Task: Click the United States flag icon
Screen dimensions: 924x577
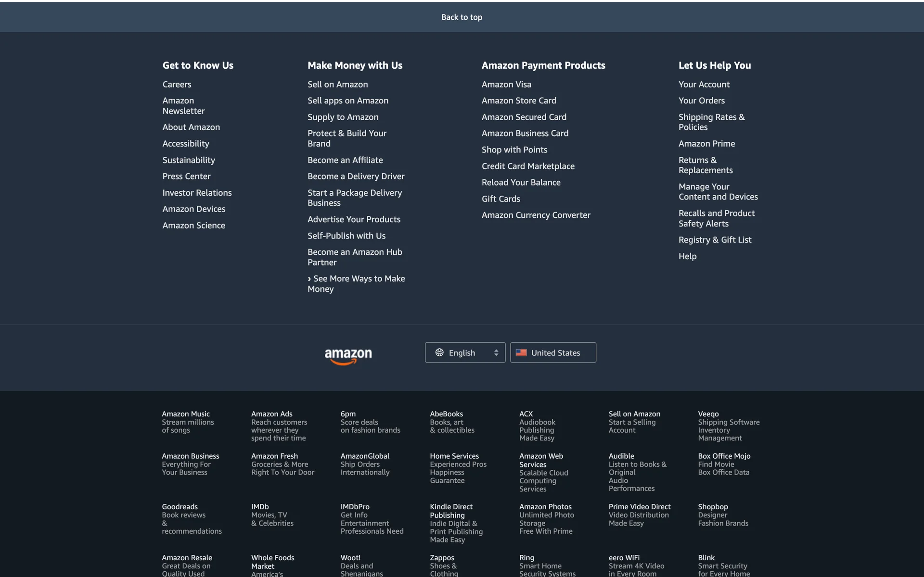Action: click(521, 352)
